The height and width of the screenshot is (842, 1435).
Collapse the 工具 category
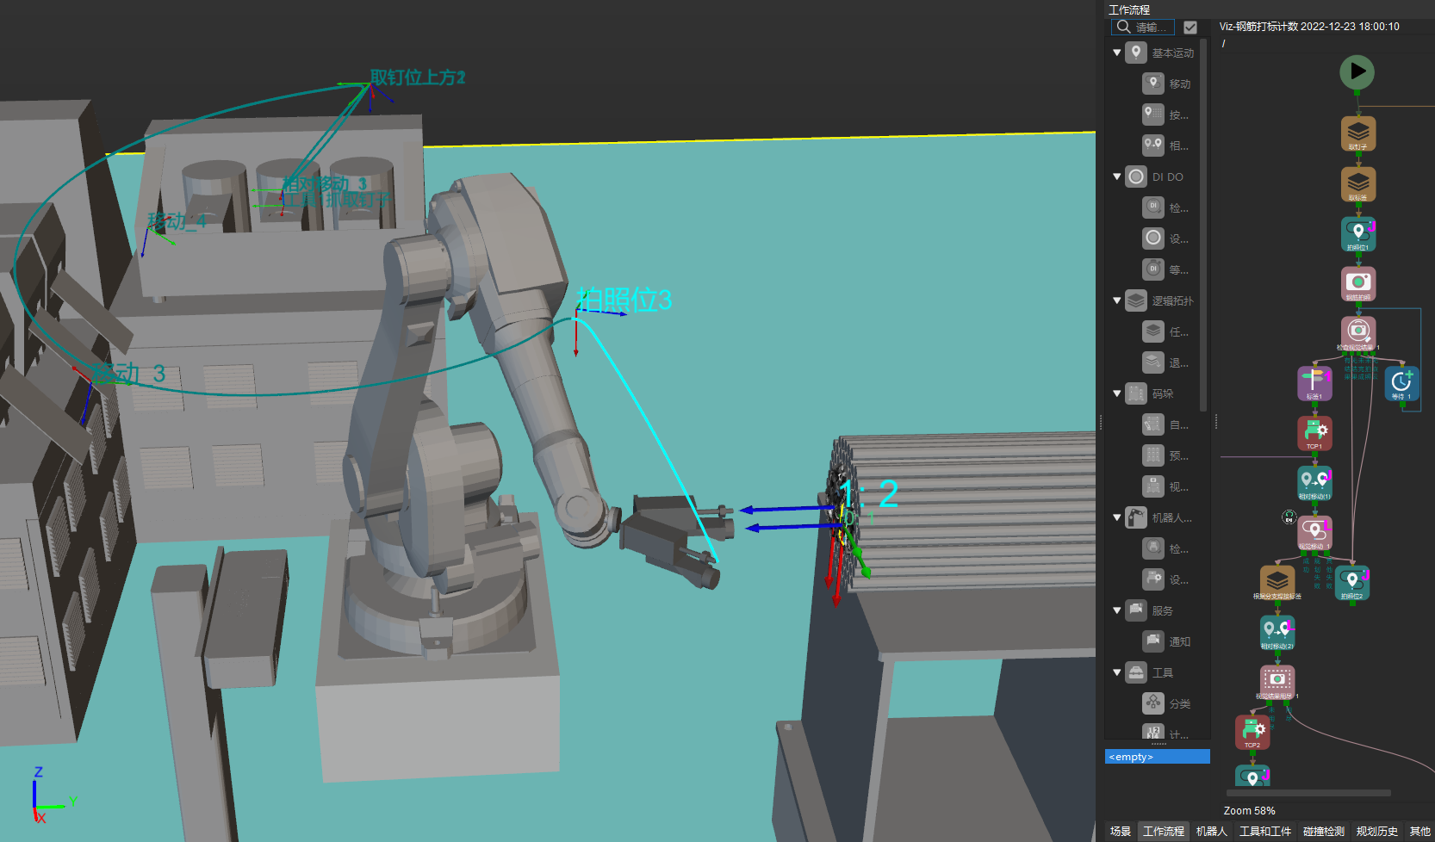(x=1117, y=672)
